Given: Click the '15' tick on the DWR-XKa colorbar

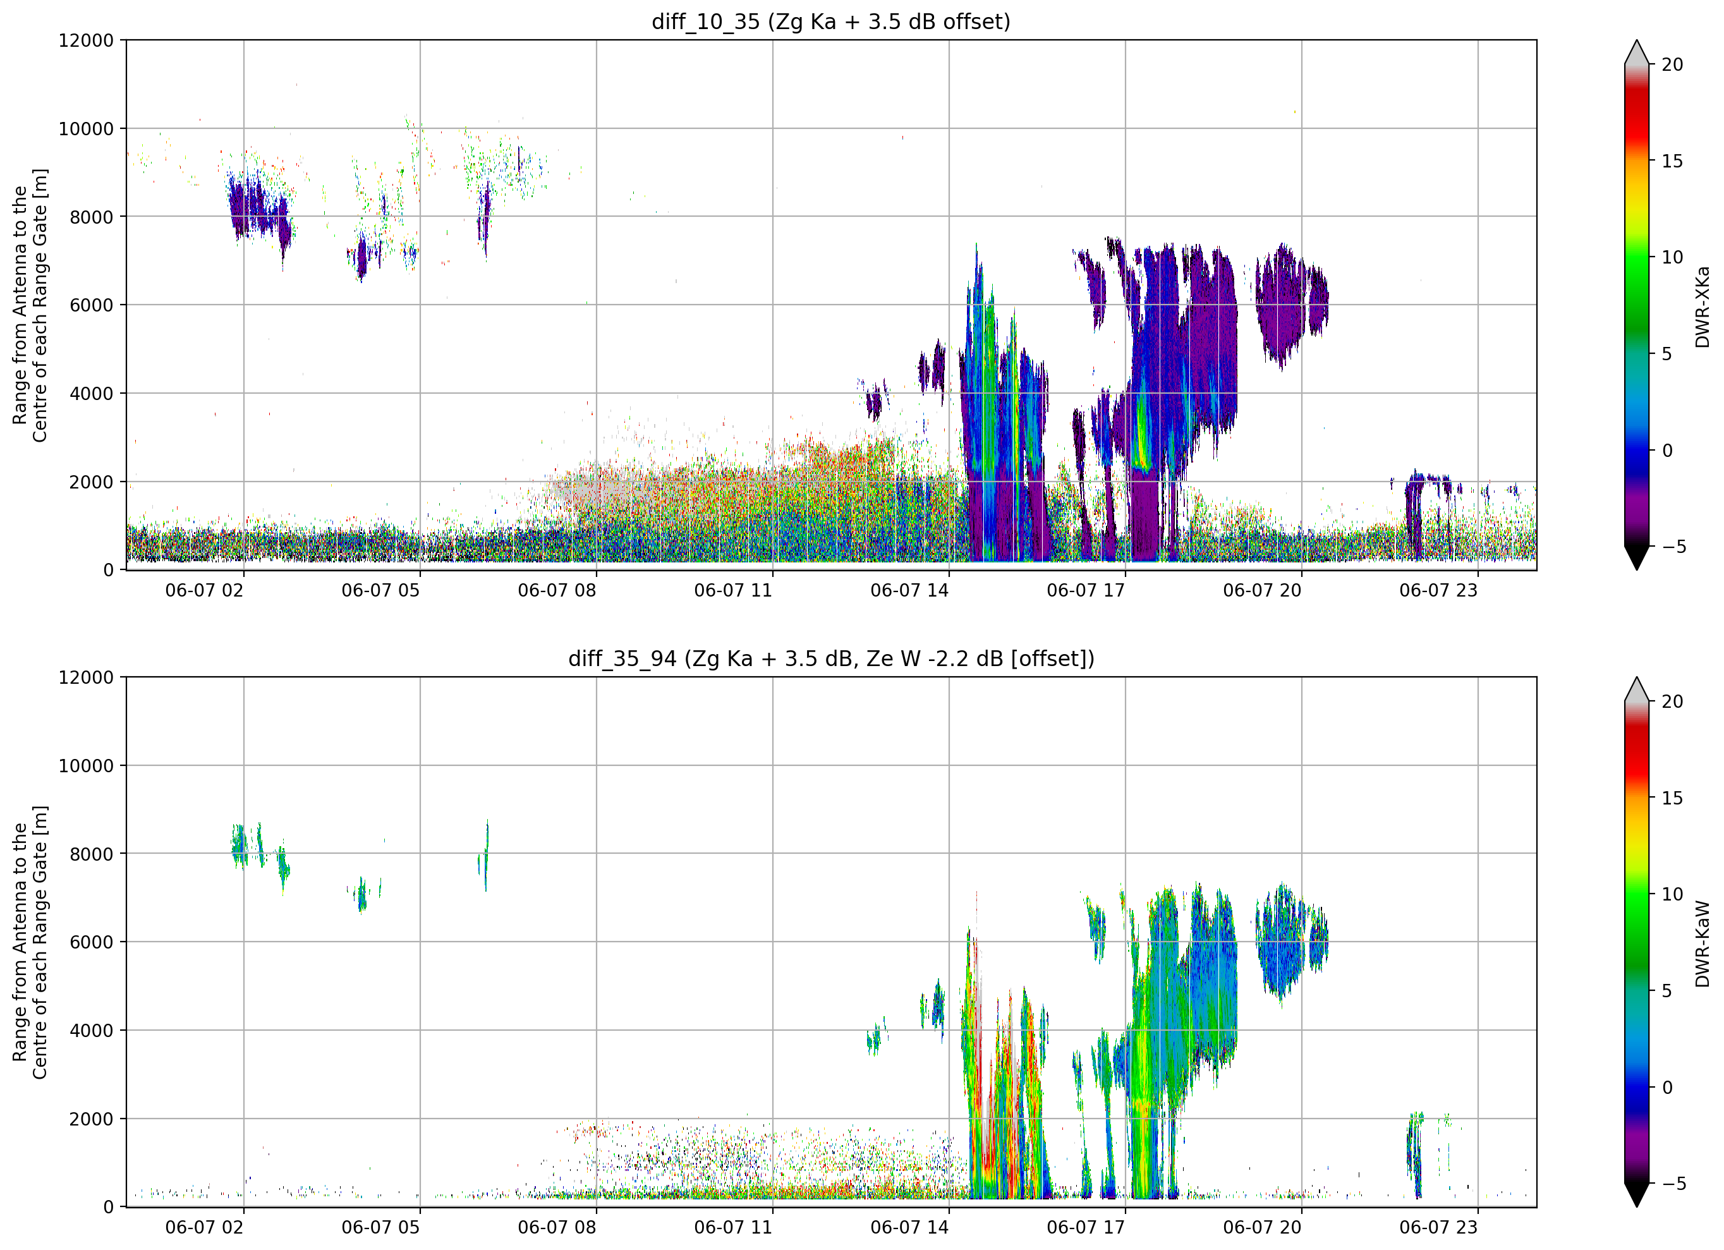Looking at the screenshot, I should click(x=1672, y=161).
